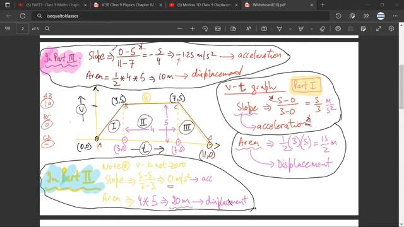This screenshot has height=227, width=404.
Task: Select the PDF Erase tool
Action: point(323,28)
